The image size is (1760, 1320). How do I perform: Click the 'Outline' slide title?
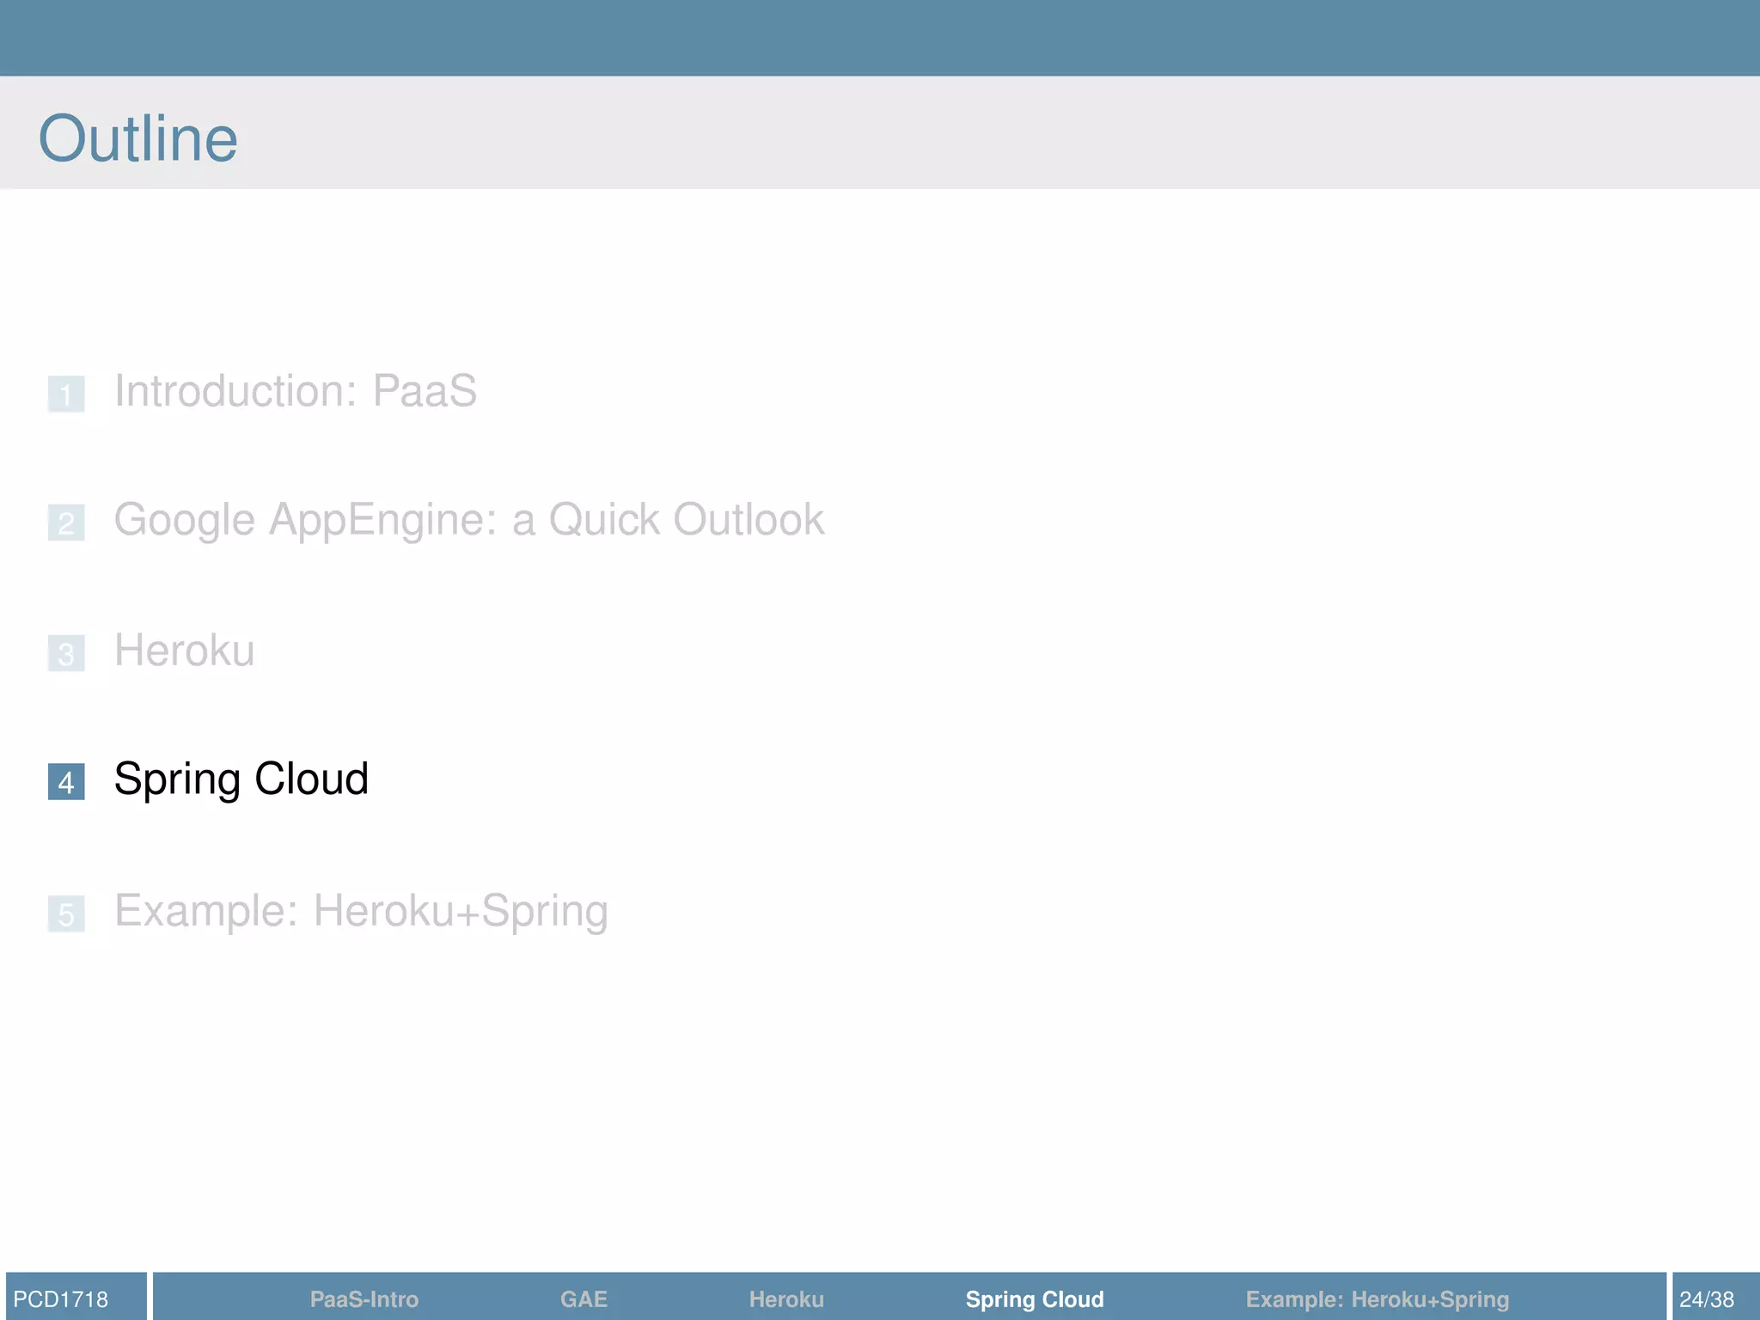pos(138,138)
